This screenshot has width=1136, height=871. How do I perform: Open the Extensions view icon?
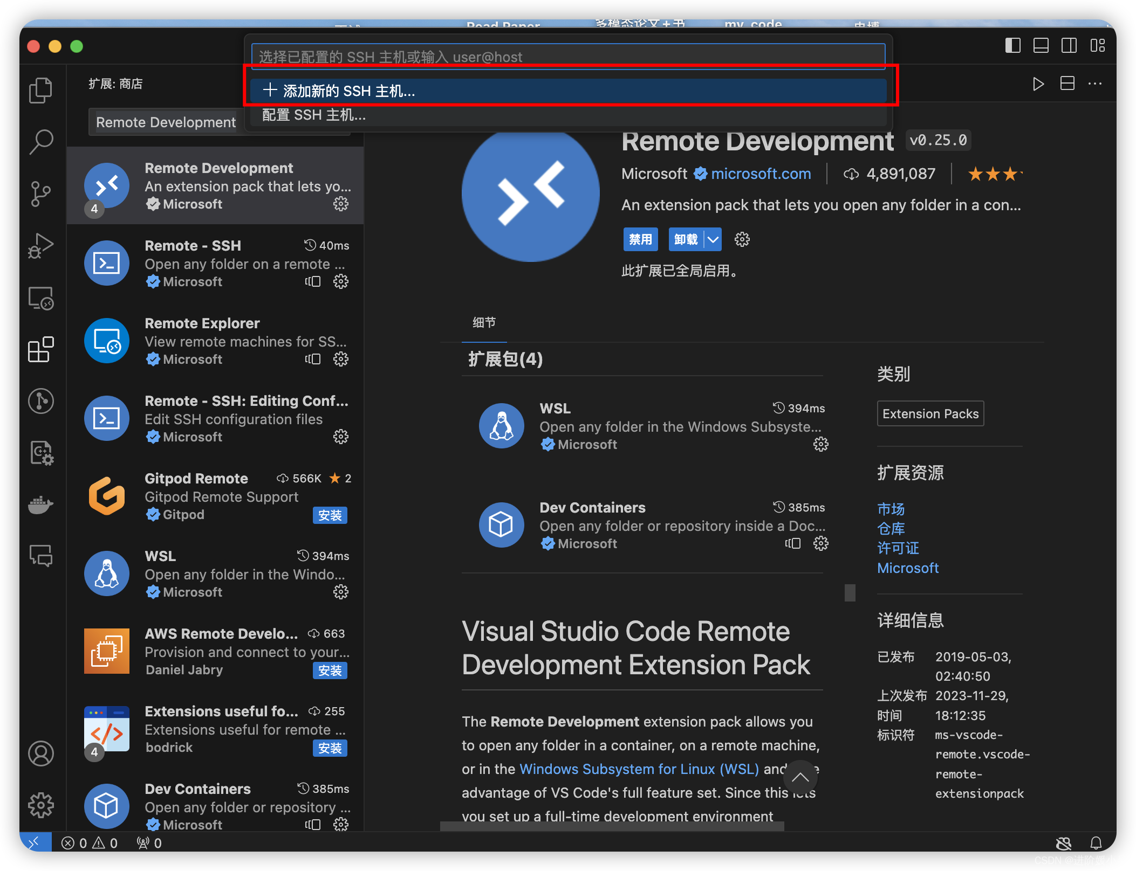coord(41,350)
